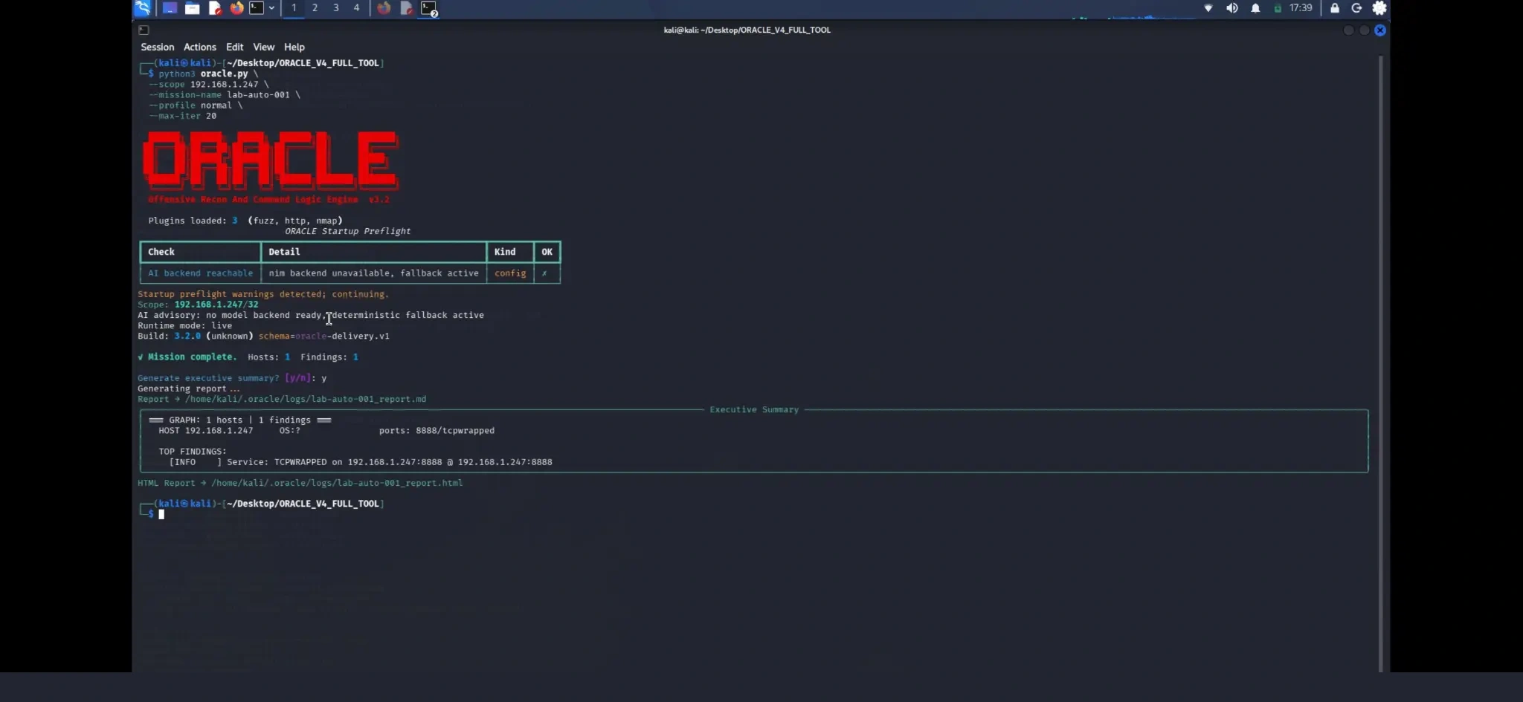Open the Help menu
The height and width of the screenshot is (702, 1523).
coord(294,47)
